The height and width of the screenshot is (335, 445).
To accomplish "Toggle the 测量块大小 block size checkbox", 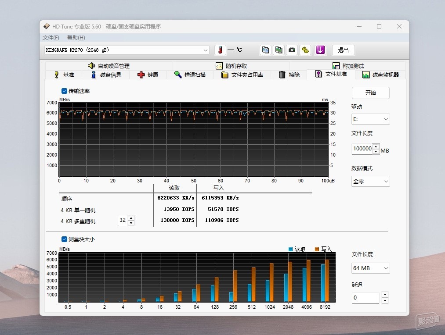I will (x=65, y=239).
